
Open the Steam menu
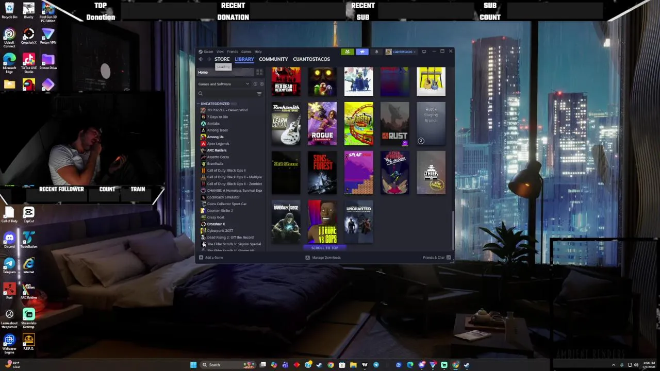point(208,52)
